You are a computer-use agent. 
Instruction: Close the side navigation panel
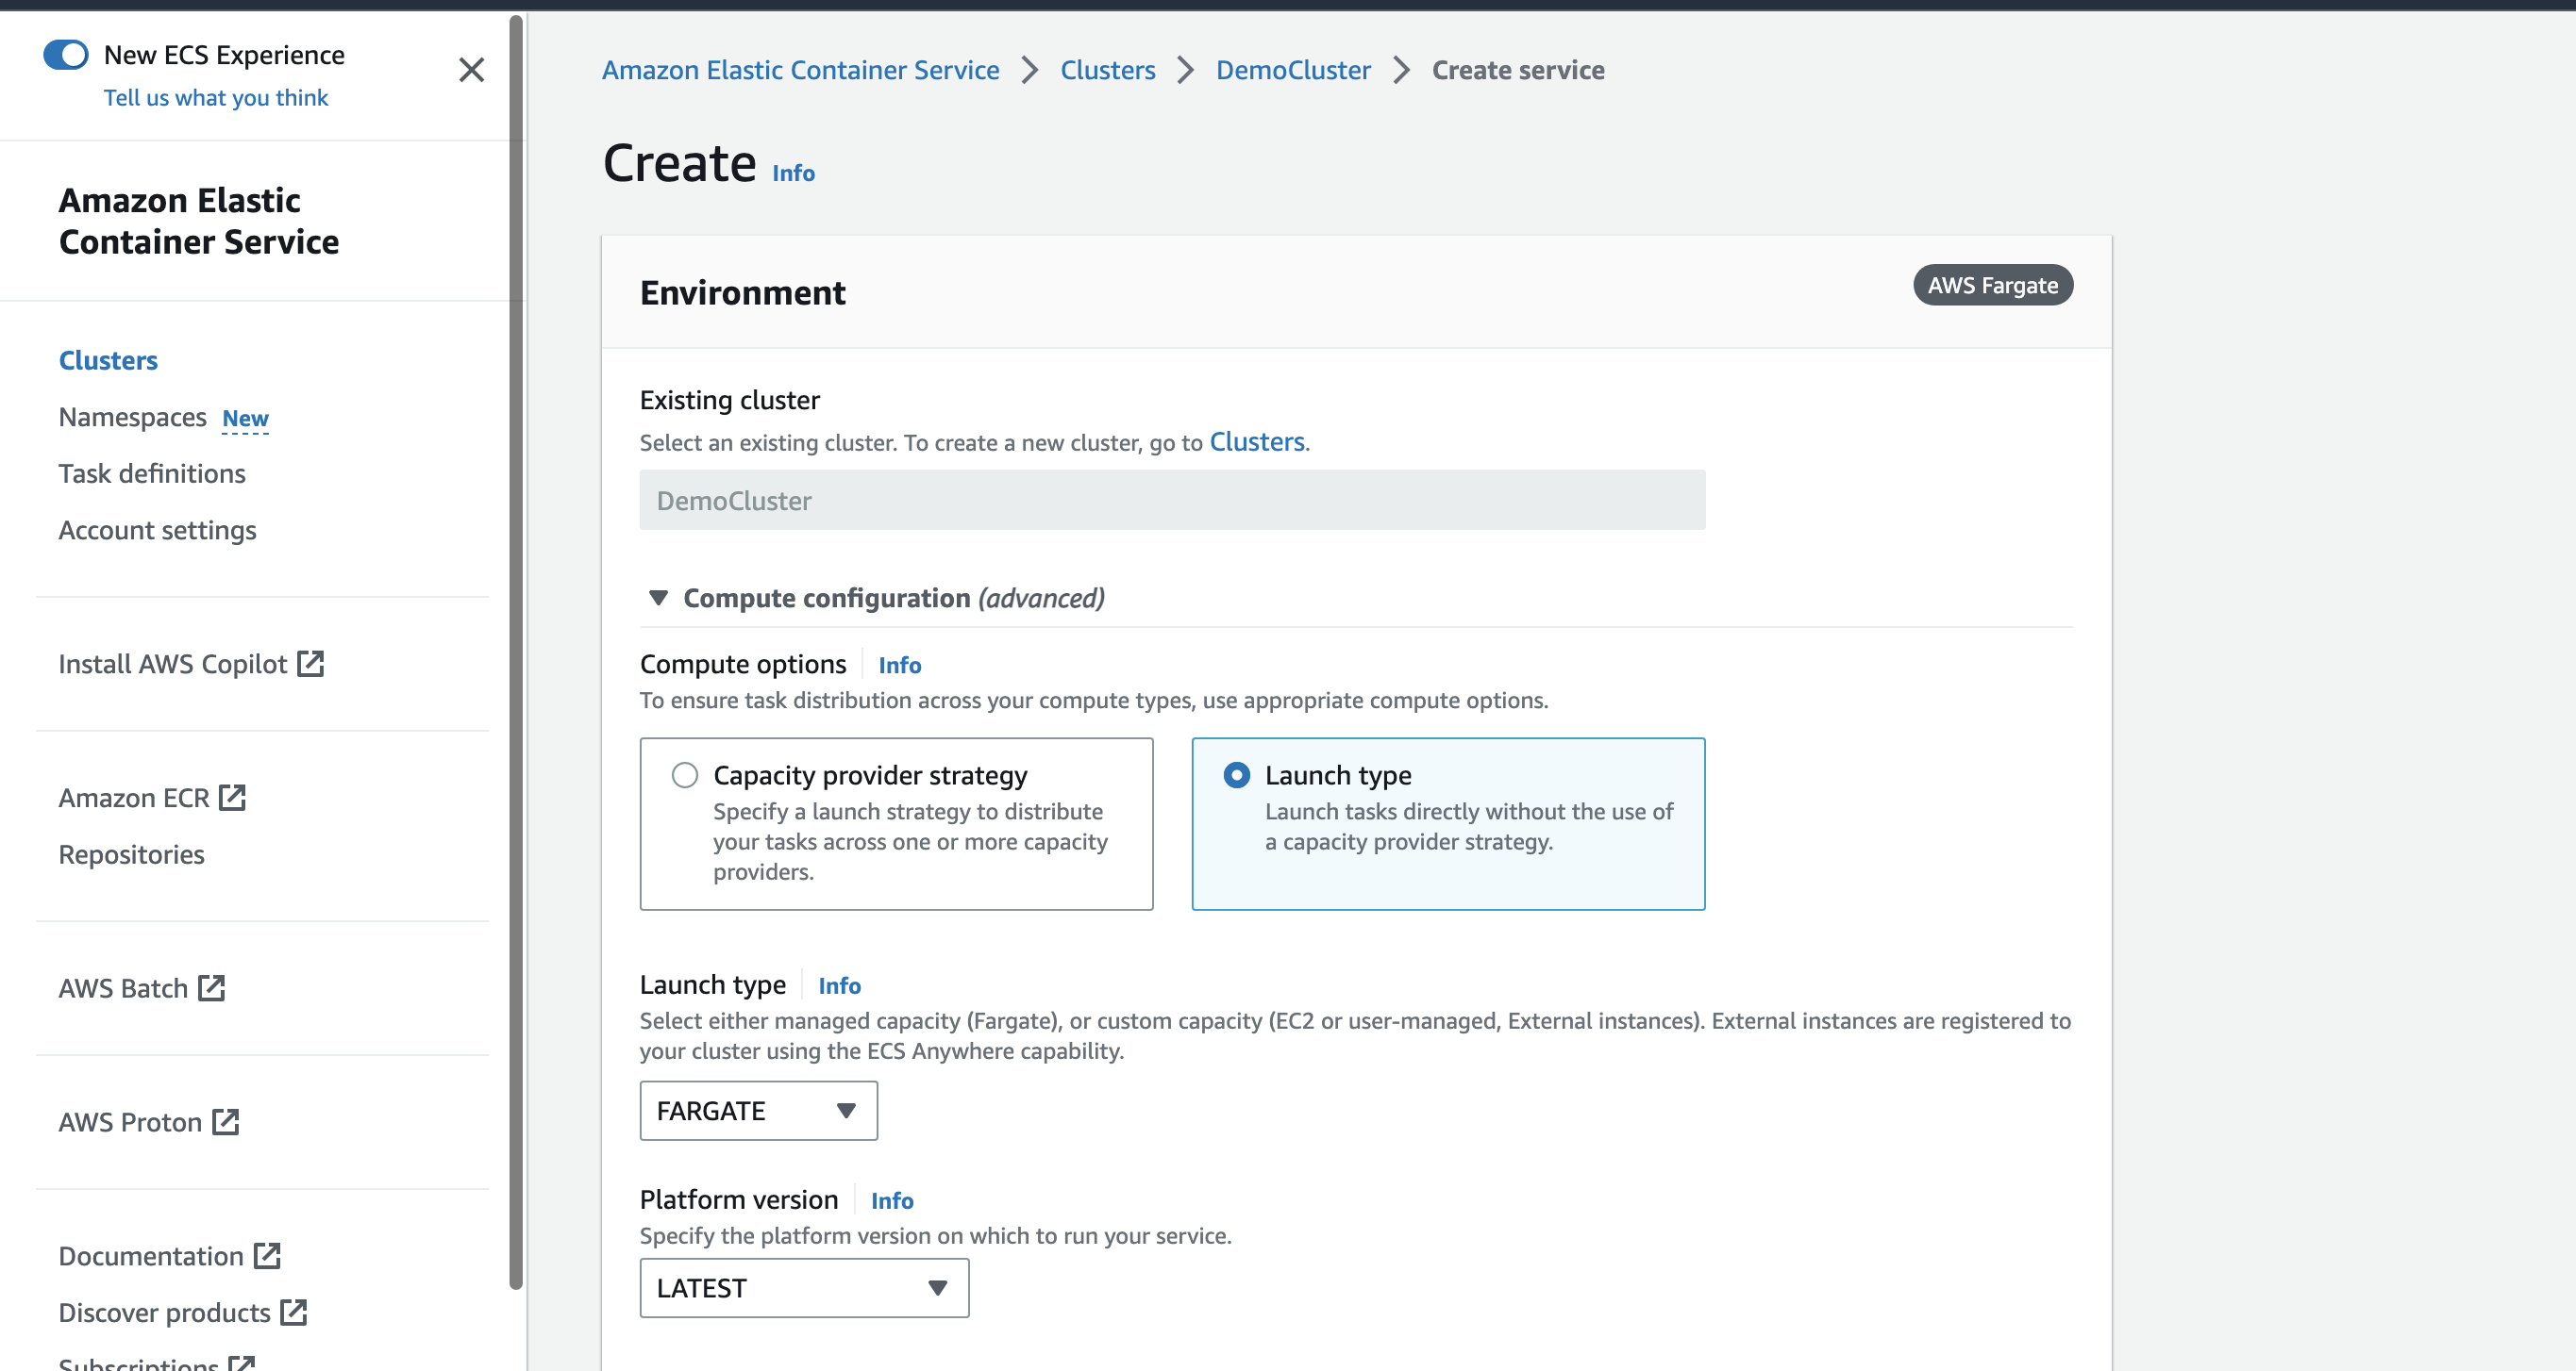[x=471, y=70]
